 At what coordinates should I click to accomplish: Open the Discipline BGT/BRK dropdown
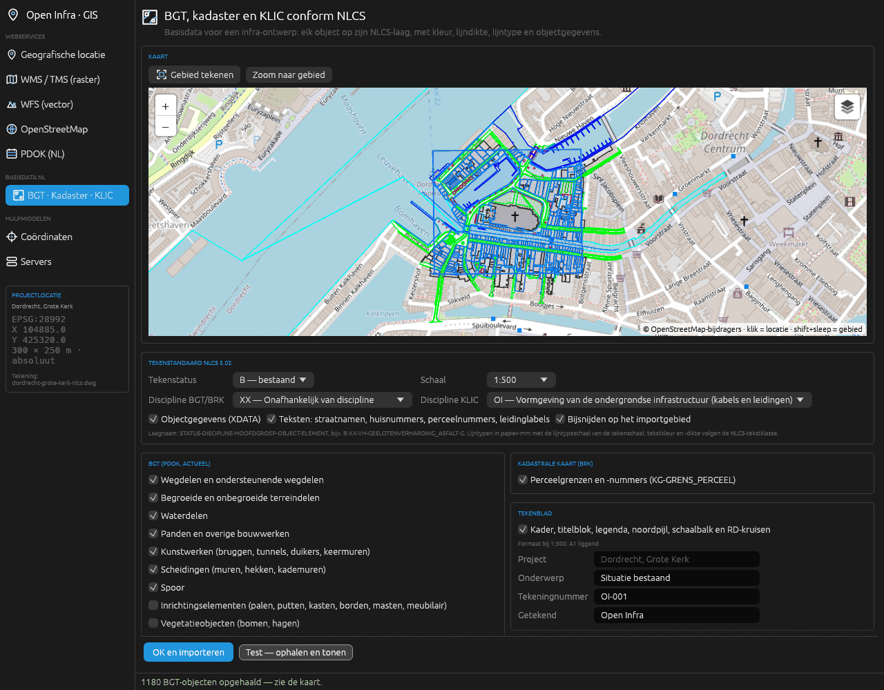click(323, 400)
